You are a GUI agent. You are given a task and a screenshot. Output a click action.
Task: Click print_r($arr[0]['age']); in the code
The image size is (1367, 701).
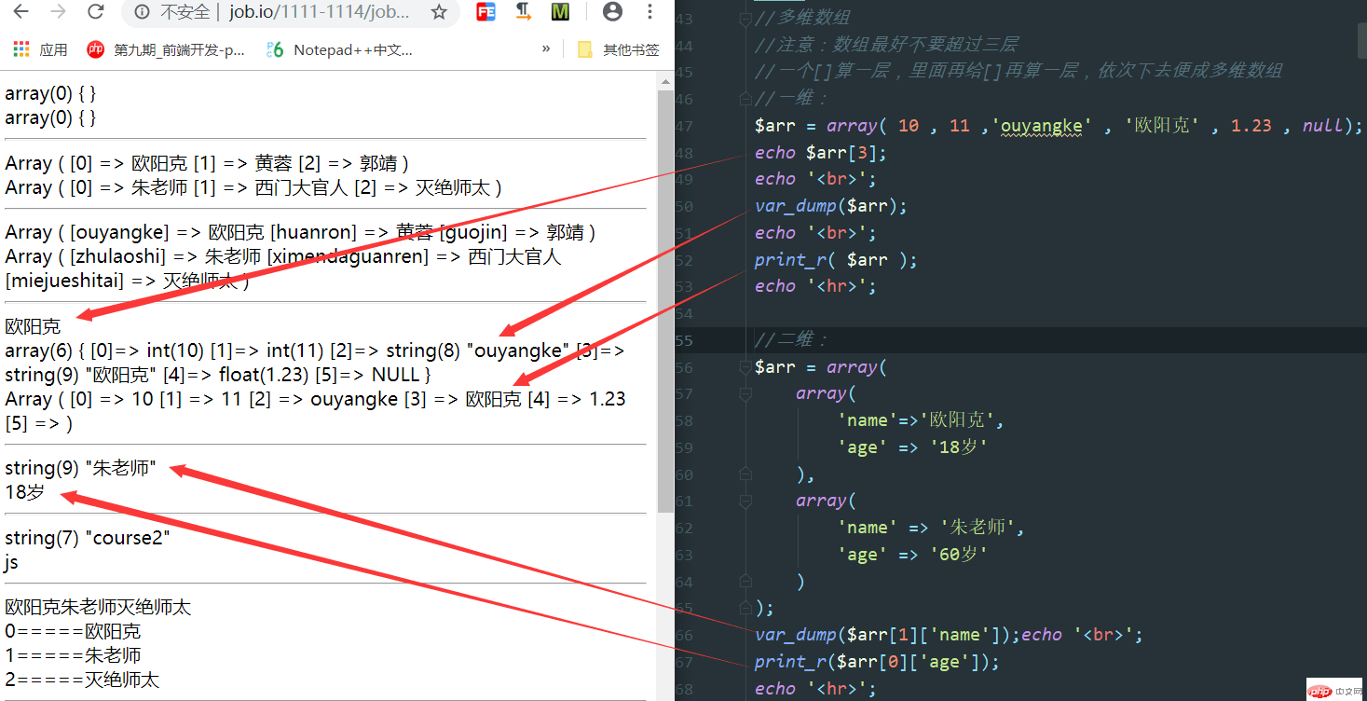pyautogui.click(x=877, y=662)
